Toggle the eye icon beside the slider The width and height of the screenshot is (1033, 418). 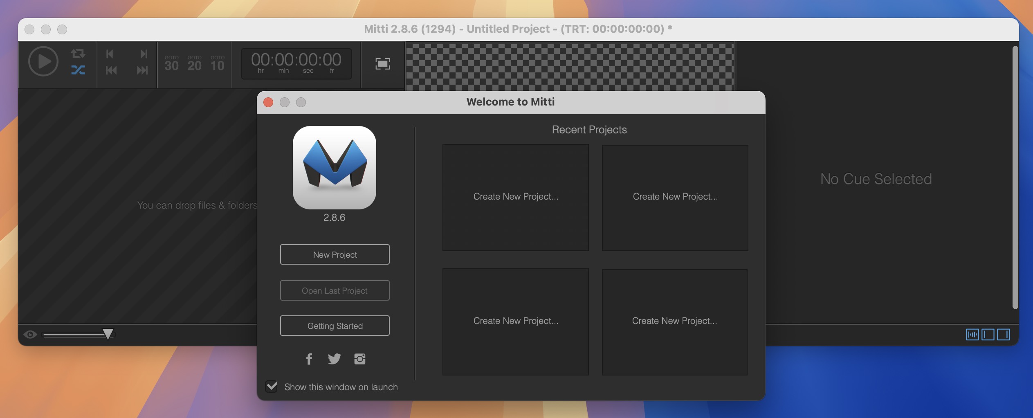(30, 335)
